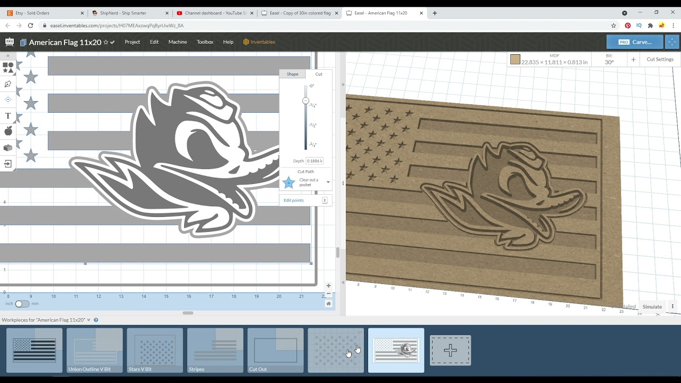This screenshot has width=681, height=383.
Task: Click the Import file arrow icon
Action: coord(8,164)
